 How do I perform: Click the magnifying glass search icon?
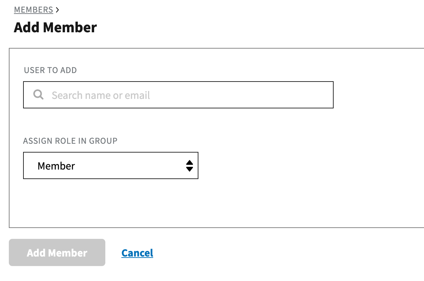[x=38, y=95]
